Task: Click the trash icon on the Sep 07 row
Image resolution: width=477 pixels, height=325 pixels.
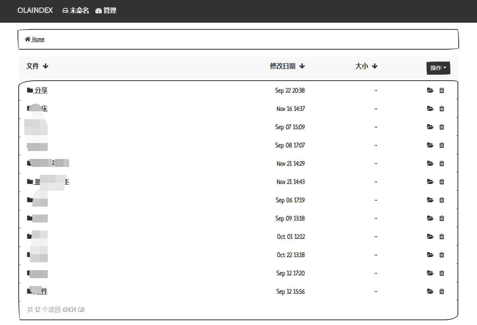Action: (442, 127)
